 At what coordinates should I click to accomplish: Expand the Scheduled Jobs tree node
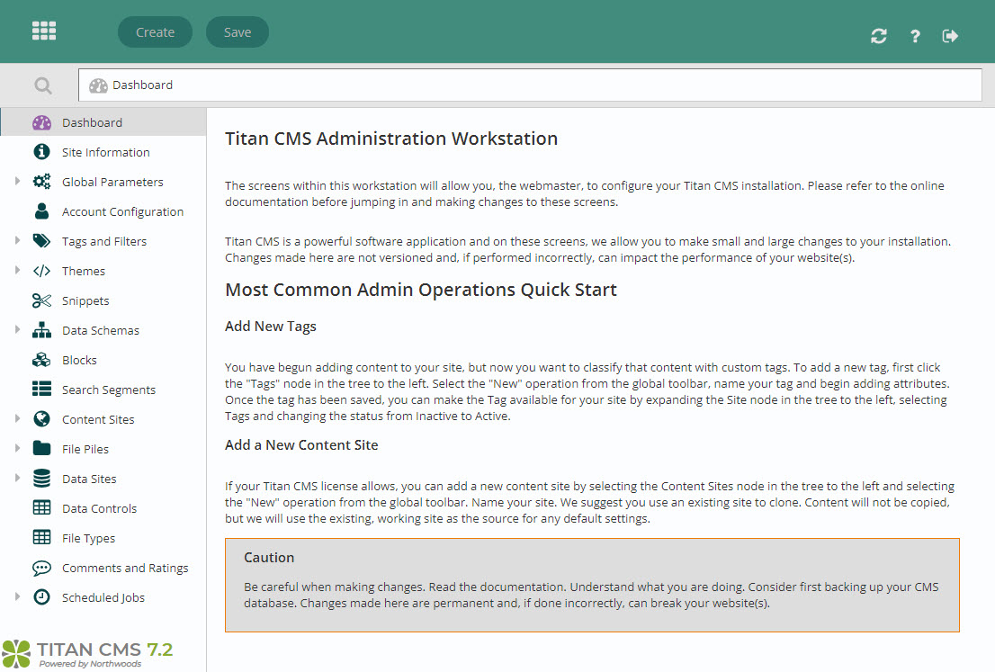click(17, 596)
